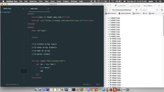
Task: Open Notification Center icon in menu bar
Action: tap(160, 1)
